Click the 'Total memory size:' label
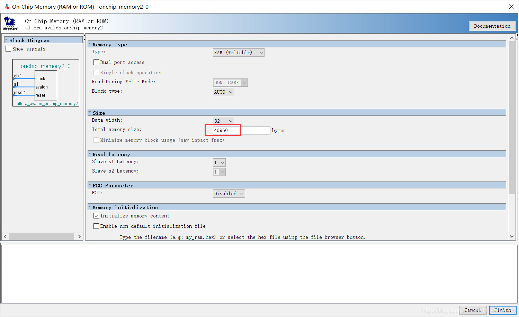 [117, 129]
